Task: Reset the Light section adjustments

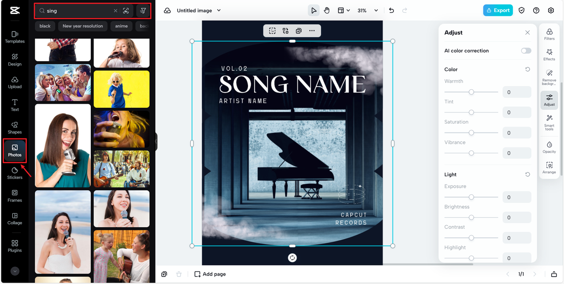Action: [x=527, y=175]
